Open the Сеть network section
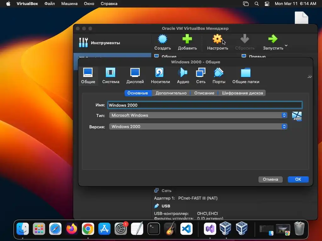The width and height of the screenshot is (322, 241). [201, 76]
